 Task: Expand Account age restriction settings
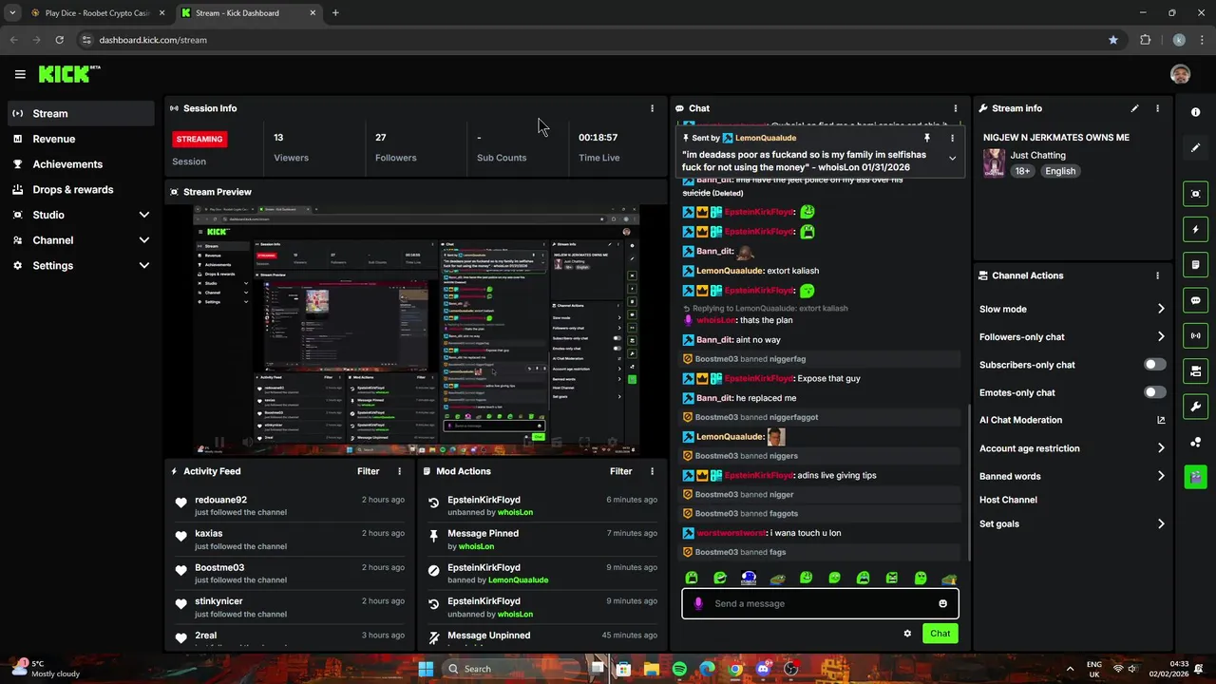click(1161, 448)
